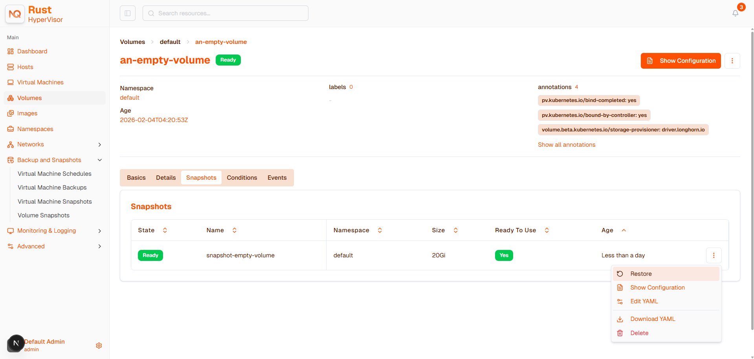The image size is (754, 359).
Task: Click the Hosts server icon
Action: (11, 67)
